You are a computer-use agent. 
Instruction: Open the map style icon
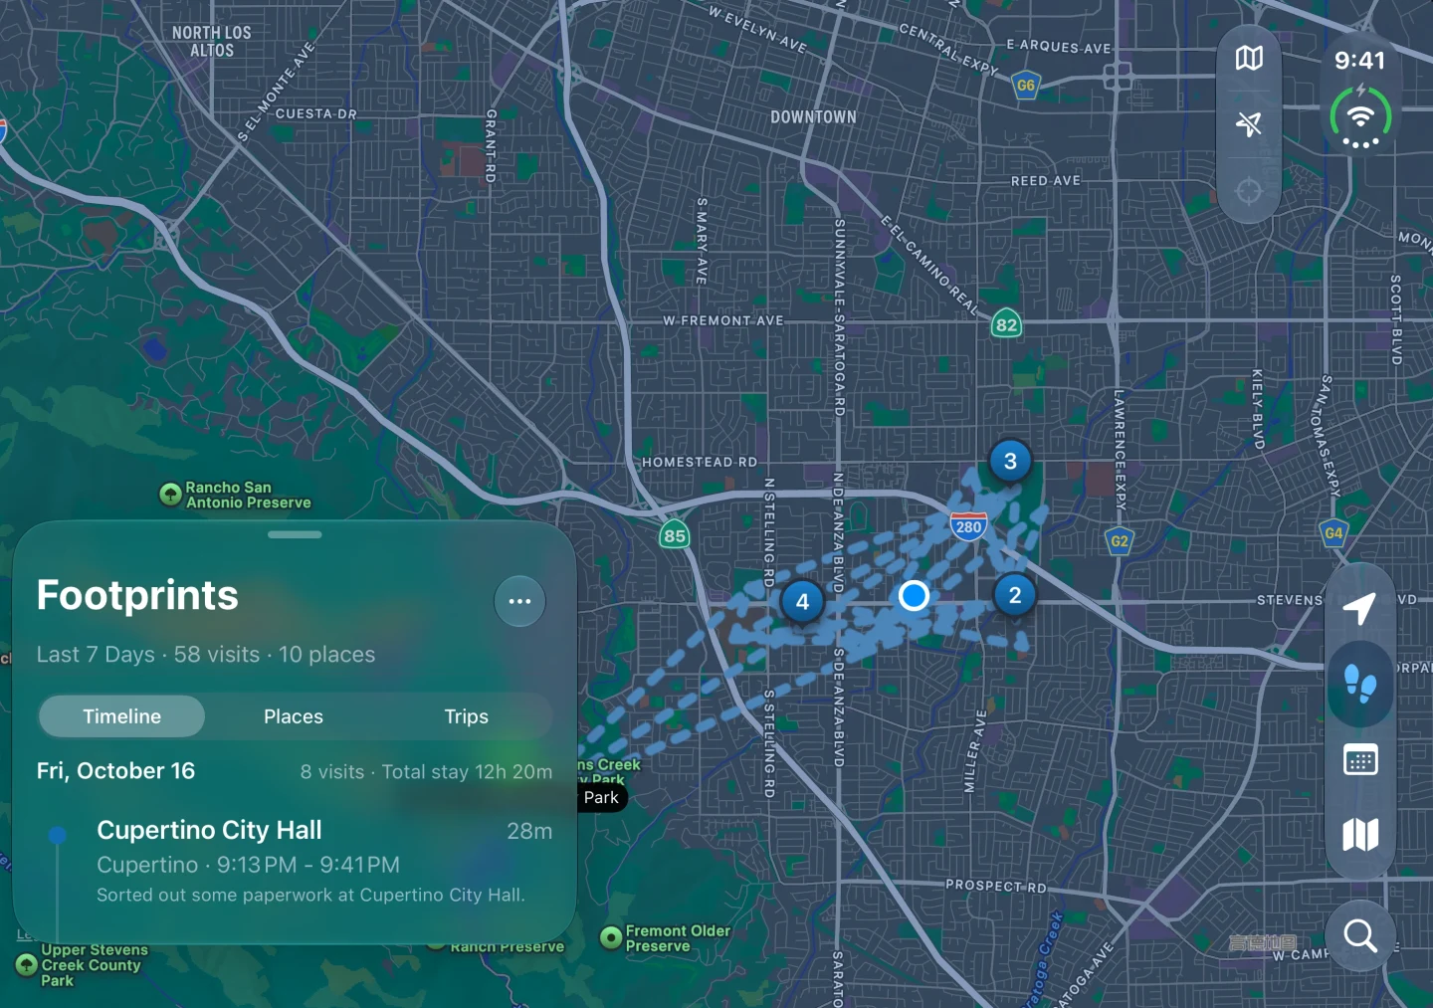pos(1249,59)
